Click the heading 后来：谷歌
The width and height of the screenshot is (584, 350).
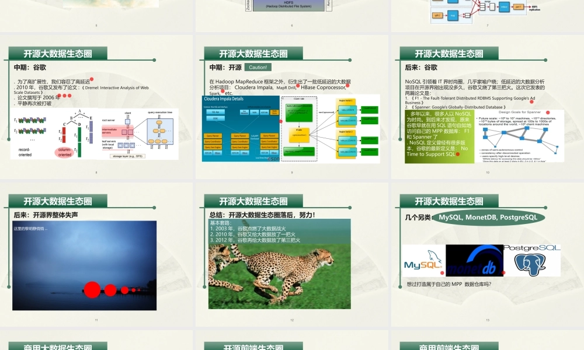[421, 67]
